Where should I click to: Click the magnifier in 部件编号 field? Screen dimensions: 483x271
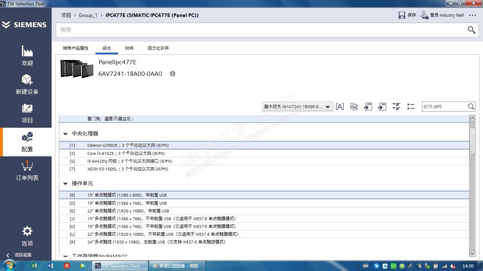pos(471,107)
